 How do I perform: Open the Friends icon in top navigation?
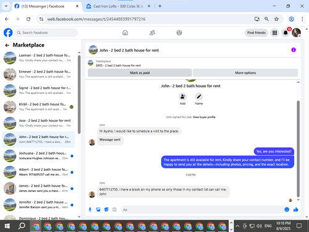click(152, 33)
